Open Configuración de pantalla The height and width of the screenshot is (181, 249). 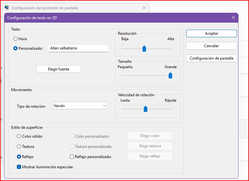coord(211,58)
